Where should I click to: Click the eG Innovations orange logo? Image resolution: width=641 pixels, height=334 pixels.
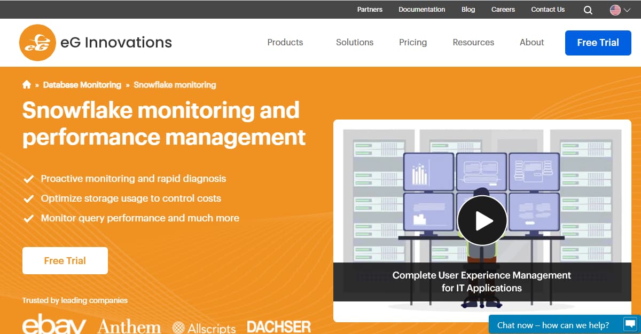(x=37, y=43)
